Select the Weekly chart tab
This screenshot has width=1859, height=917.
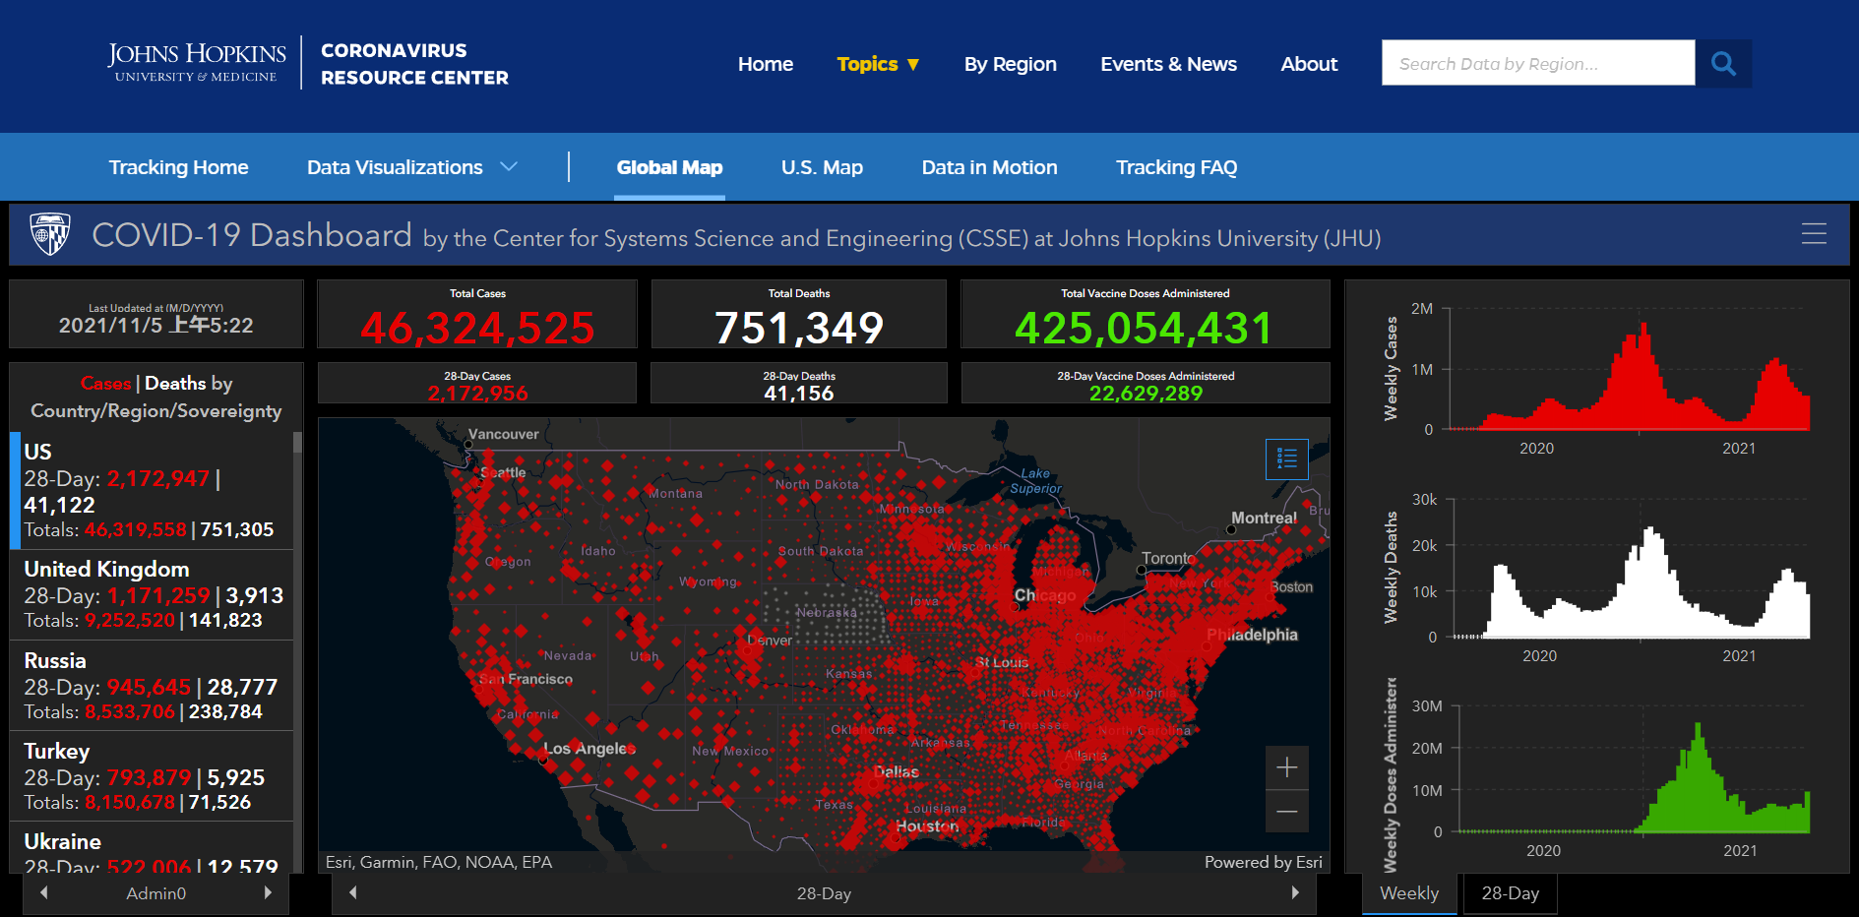[x=1409, y=893]
